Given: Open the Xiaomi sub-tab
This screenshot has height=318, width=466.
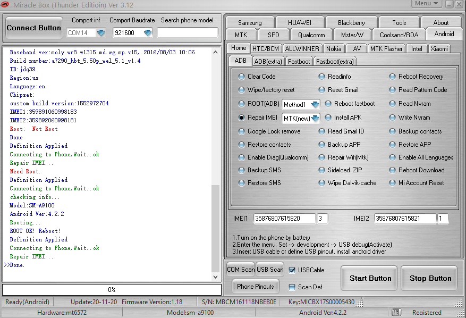Looking at the screenshot, I should (x=439, y=49).
